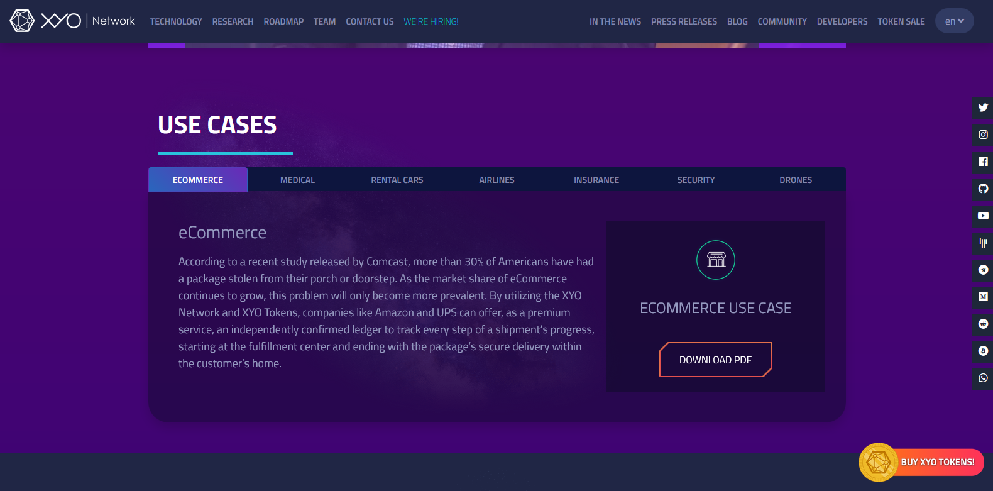This screenshot has width=993, height=491.
Task: Go to the We're Hiring link
Action: coord(431,21)
